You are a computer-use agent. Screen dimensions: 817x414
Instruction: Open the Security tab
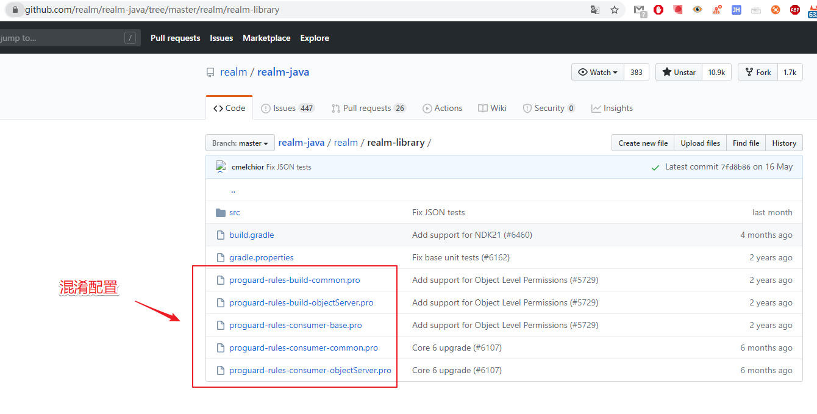[549, 109]
